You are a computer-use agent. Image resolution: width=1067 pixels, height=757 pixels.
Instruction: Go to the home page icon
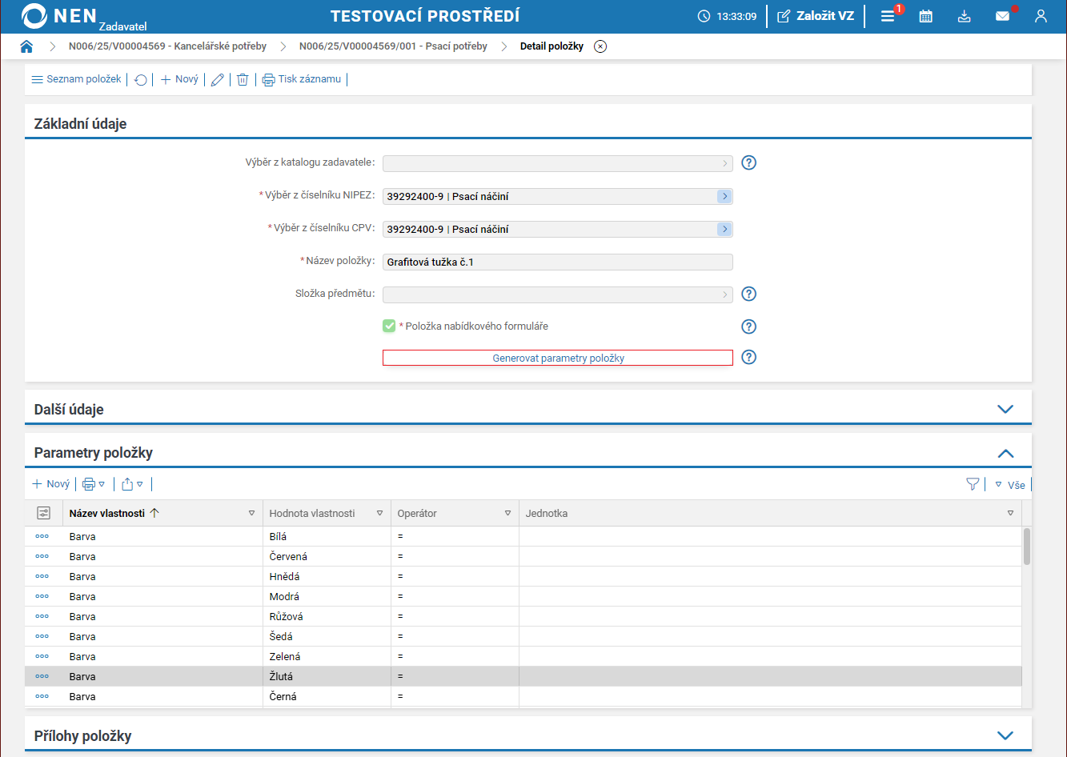[26, 46]
